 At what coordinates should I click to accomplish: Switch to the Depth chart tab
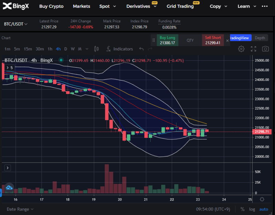(x=260, y=38)
